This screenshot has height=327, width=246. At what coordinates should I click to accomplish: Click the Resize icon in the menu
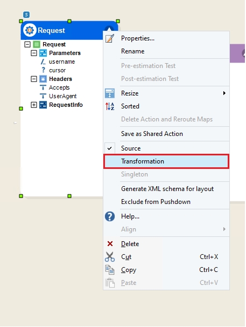tap(110, 93)
